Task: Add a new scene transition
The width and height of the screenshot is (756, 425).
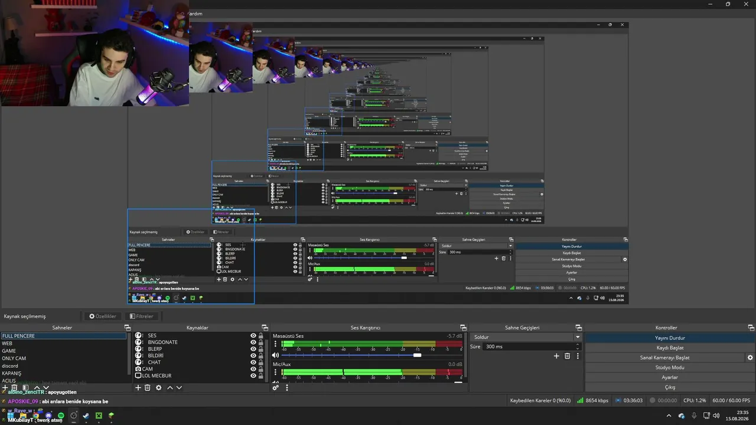Action: pyautogui.click(x=556, y=356)
